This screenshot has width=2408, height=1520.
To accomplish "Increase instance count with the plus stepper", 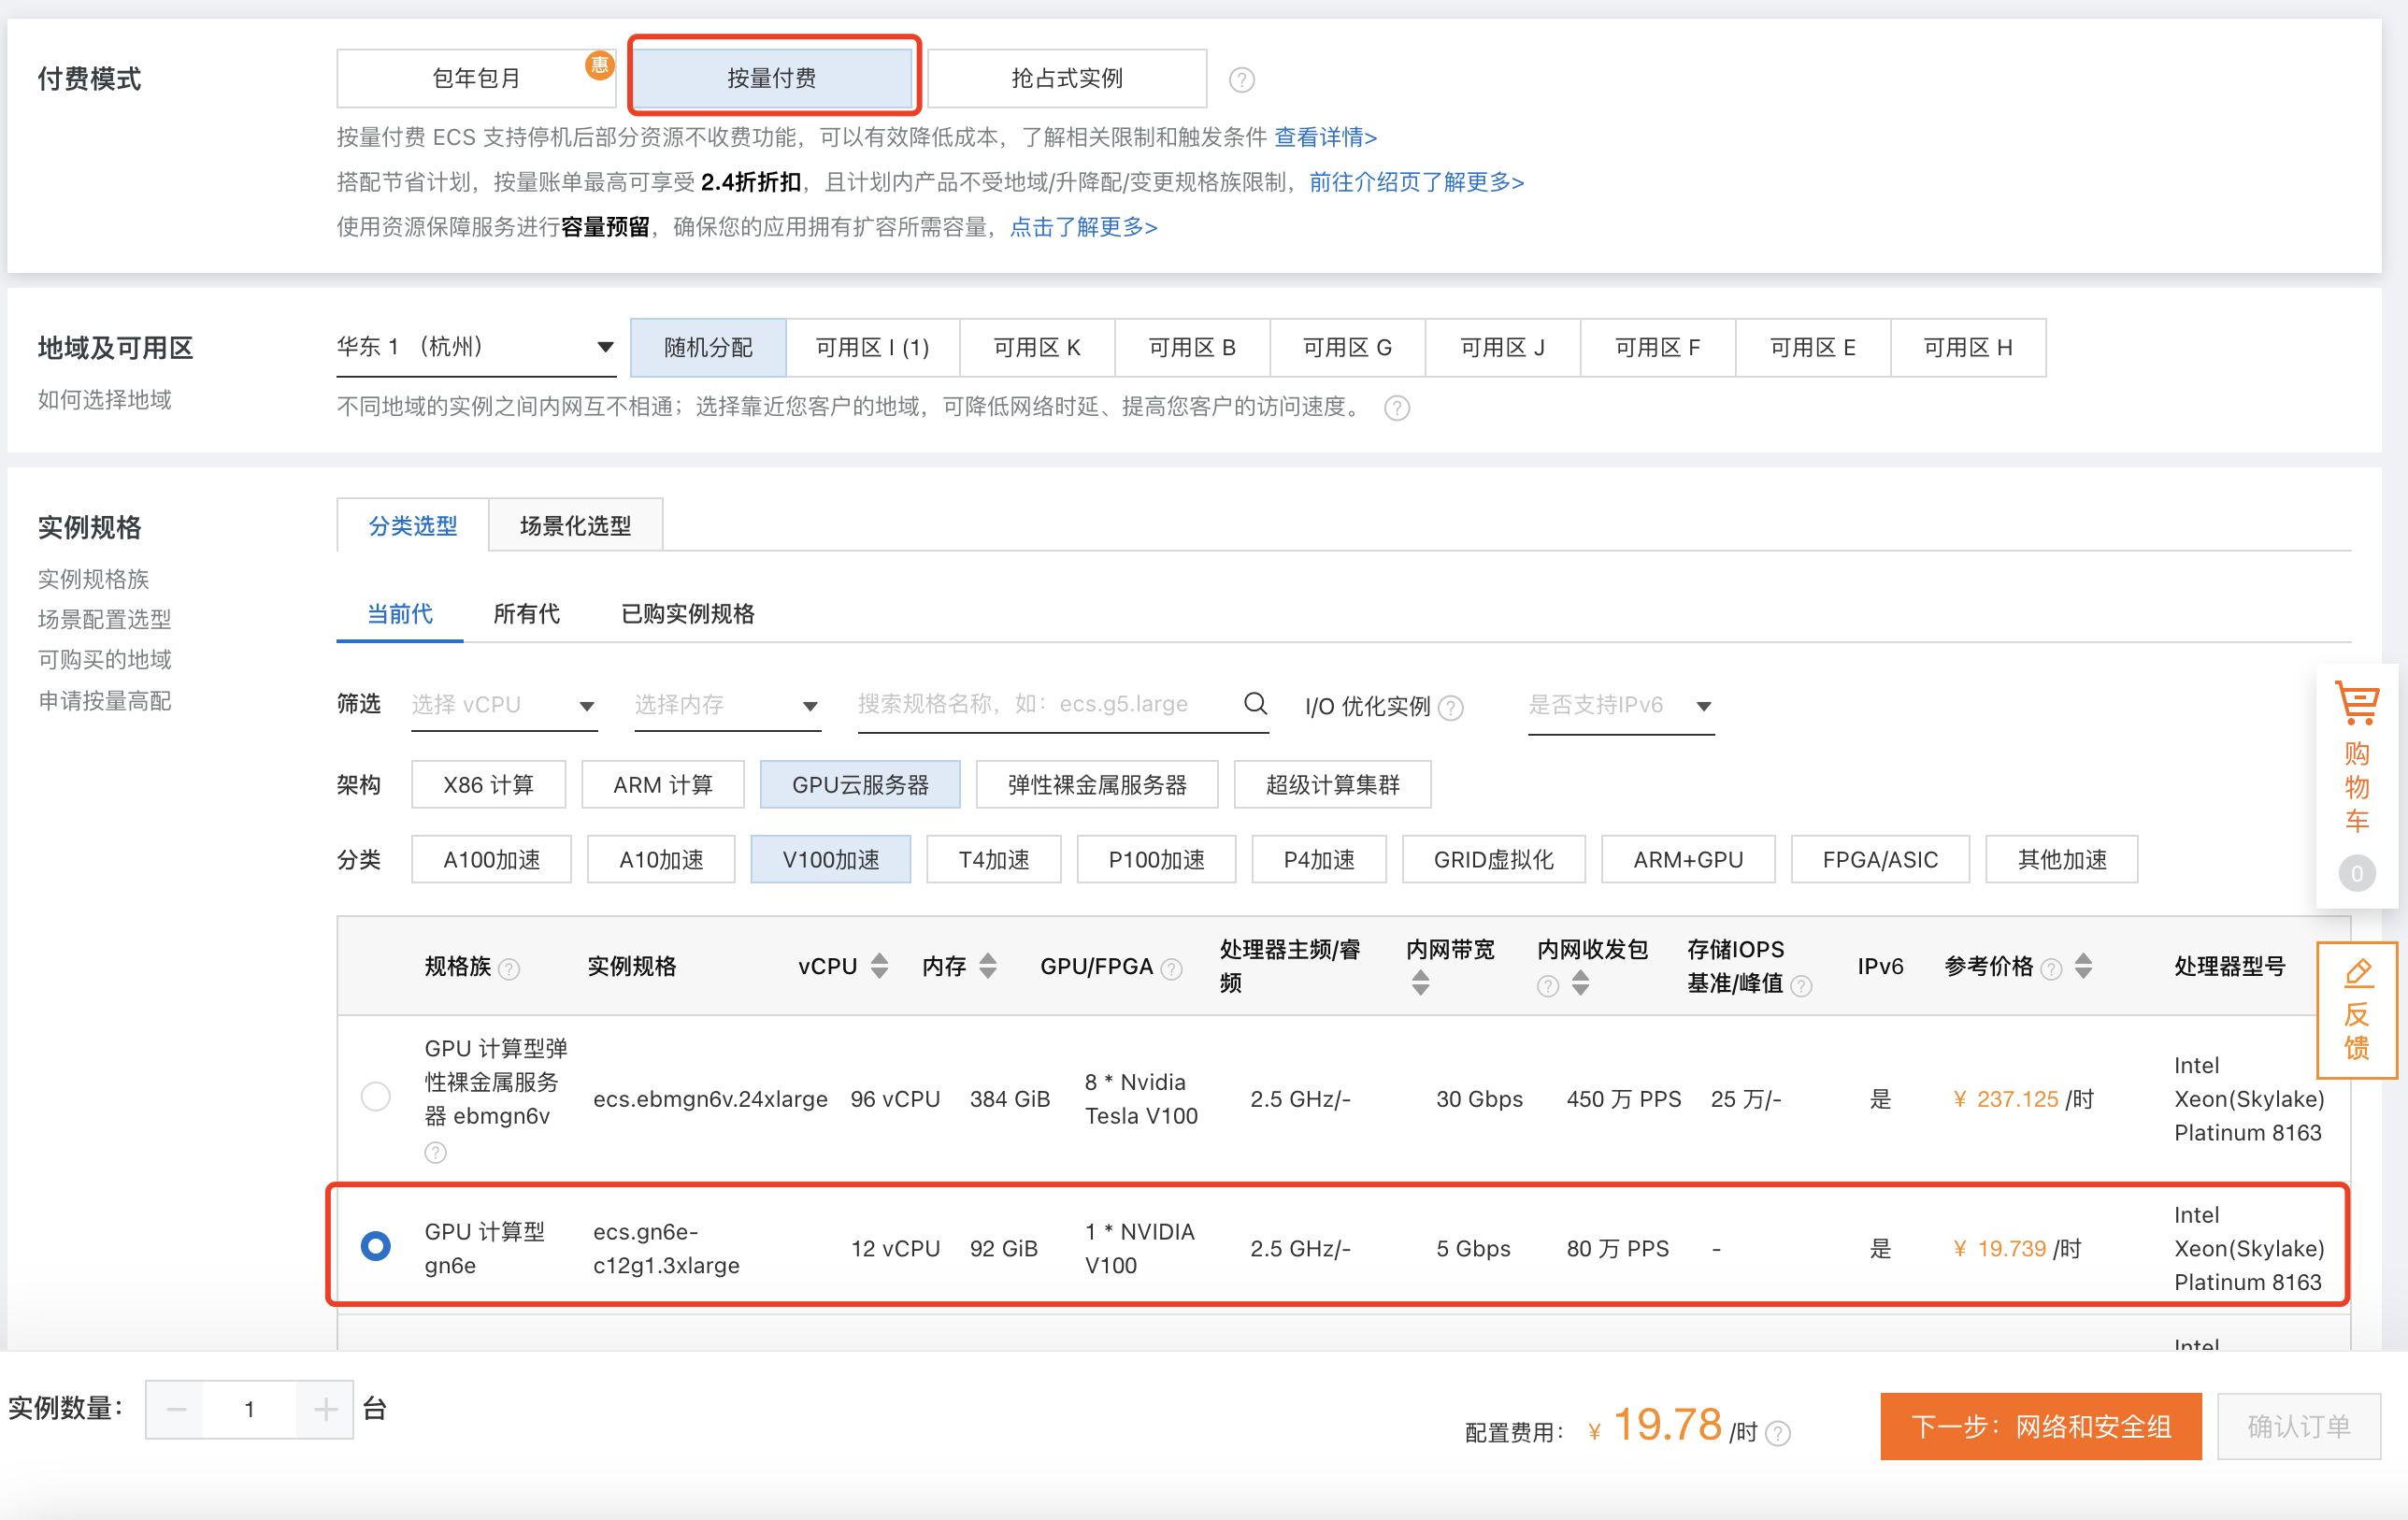I will pyautogui.click(x=324, y=1408).
